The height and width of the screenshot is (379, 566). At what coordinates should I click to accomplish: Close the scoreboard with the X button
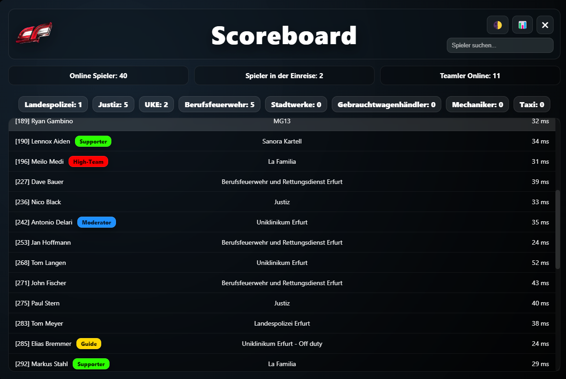[x=545, y=25]
